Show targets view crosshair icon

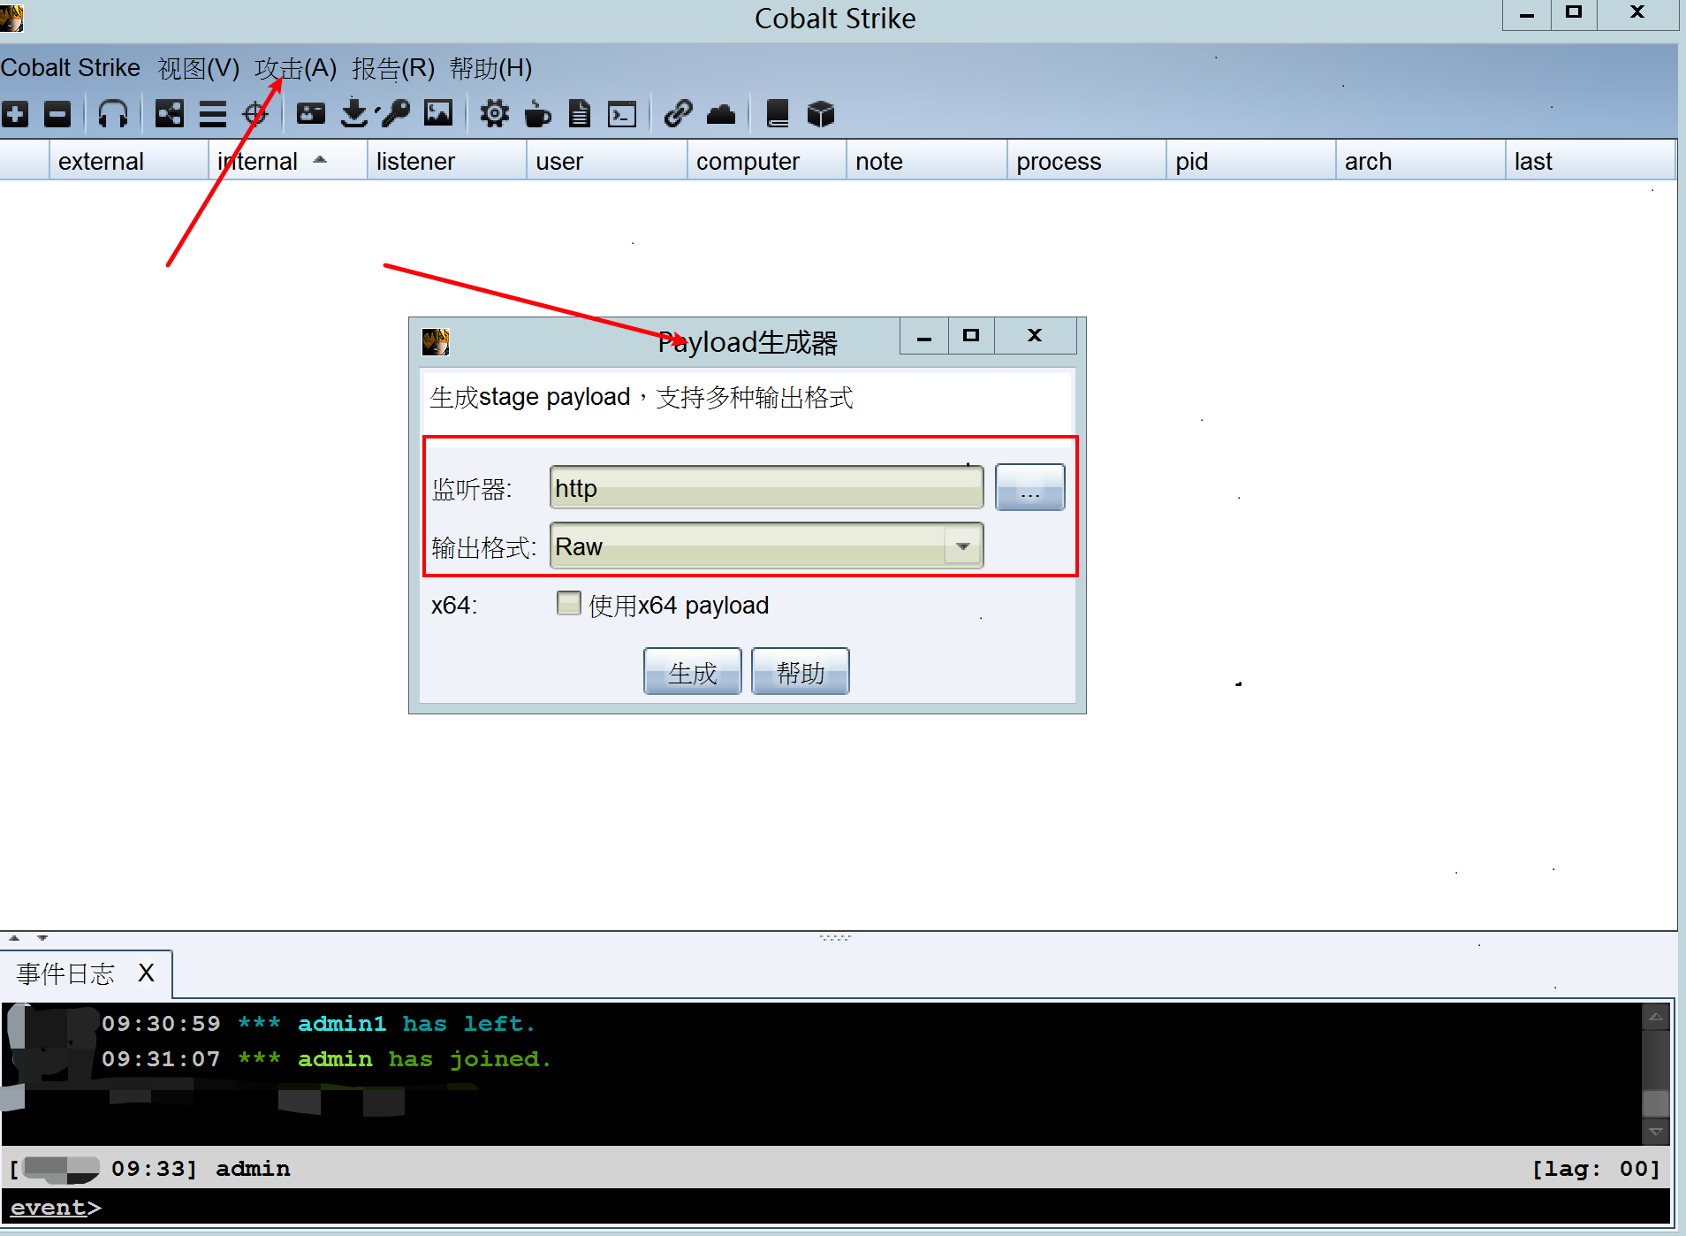click(255, 114)
